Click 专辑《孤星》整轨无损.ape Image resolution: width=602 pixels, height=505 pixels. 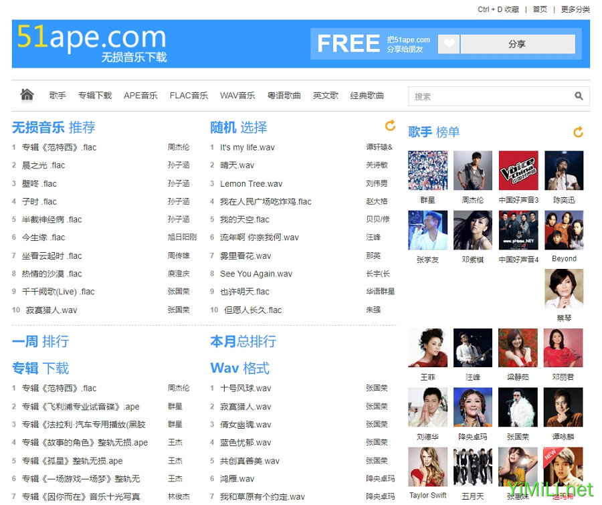[72, 460]
